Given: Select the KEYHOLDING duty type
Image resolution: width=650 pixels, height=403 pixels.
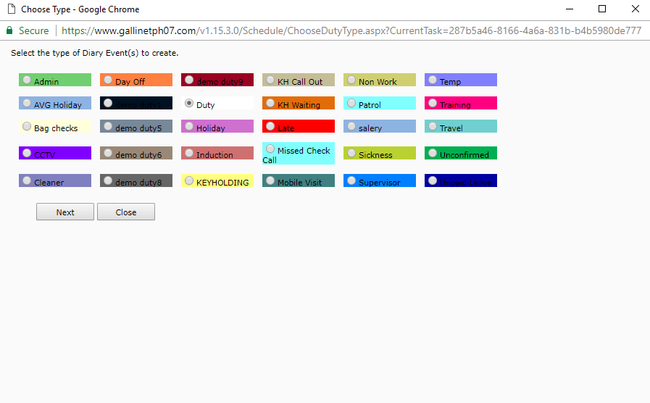Looking at the screenshot, I should (189, 181).
